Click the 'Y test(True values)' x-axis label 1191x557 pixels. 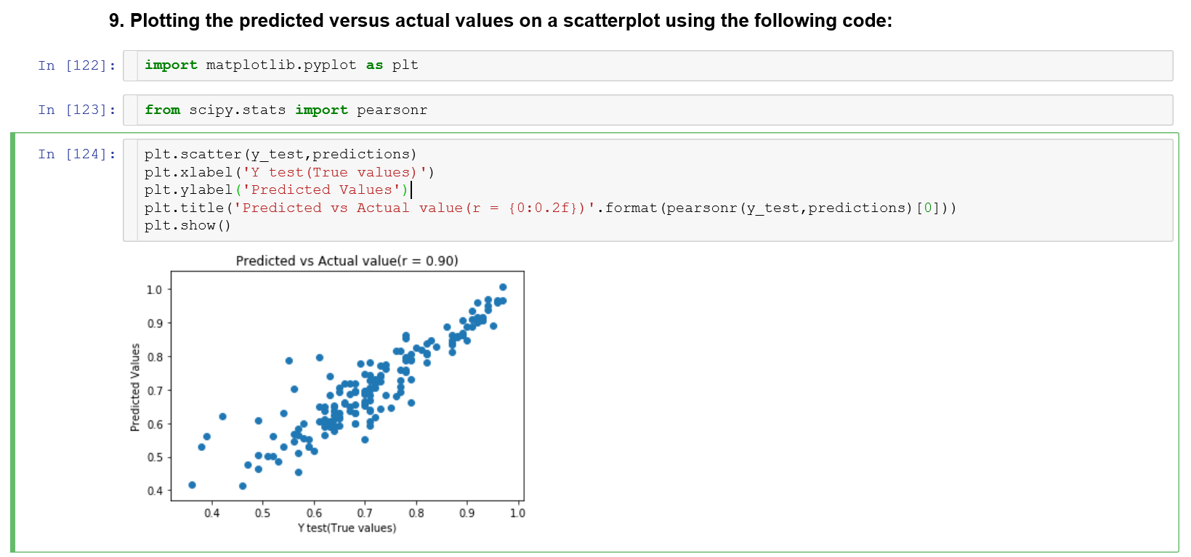[x=347, y=528]
